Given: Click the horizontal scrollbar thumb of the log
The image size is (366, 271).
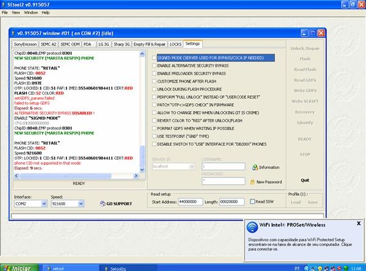Looking at the screenshot, I should pos(65,176).
